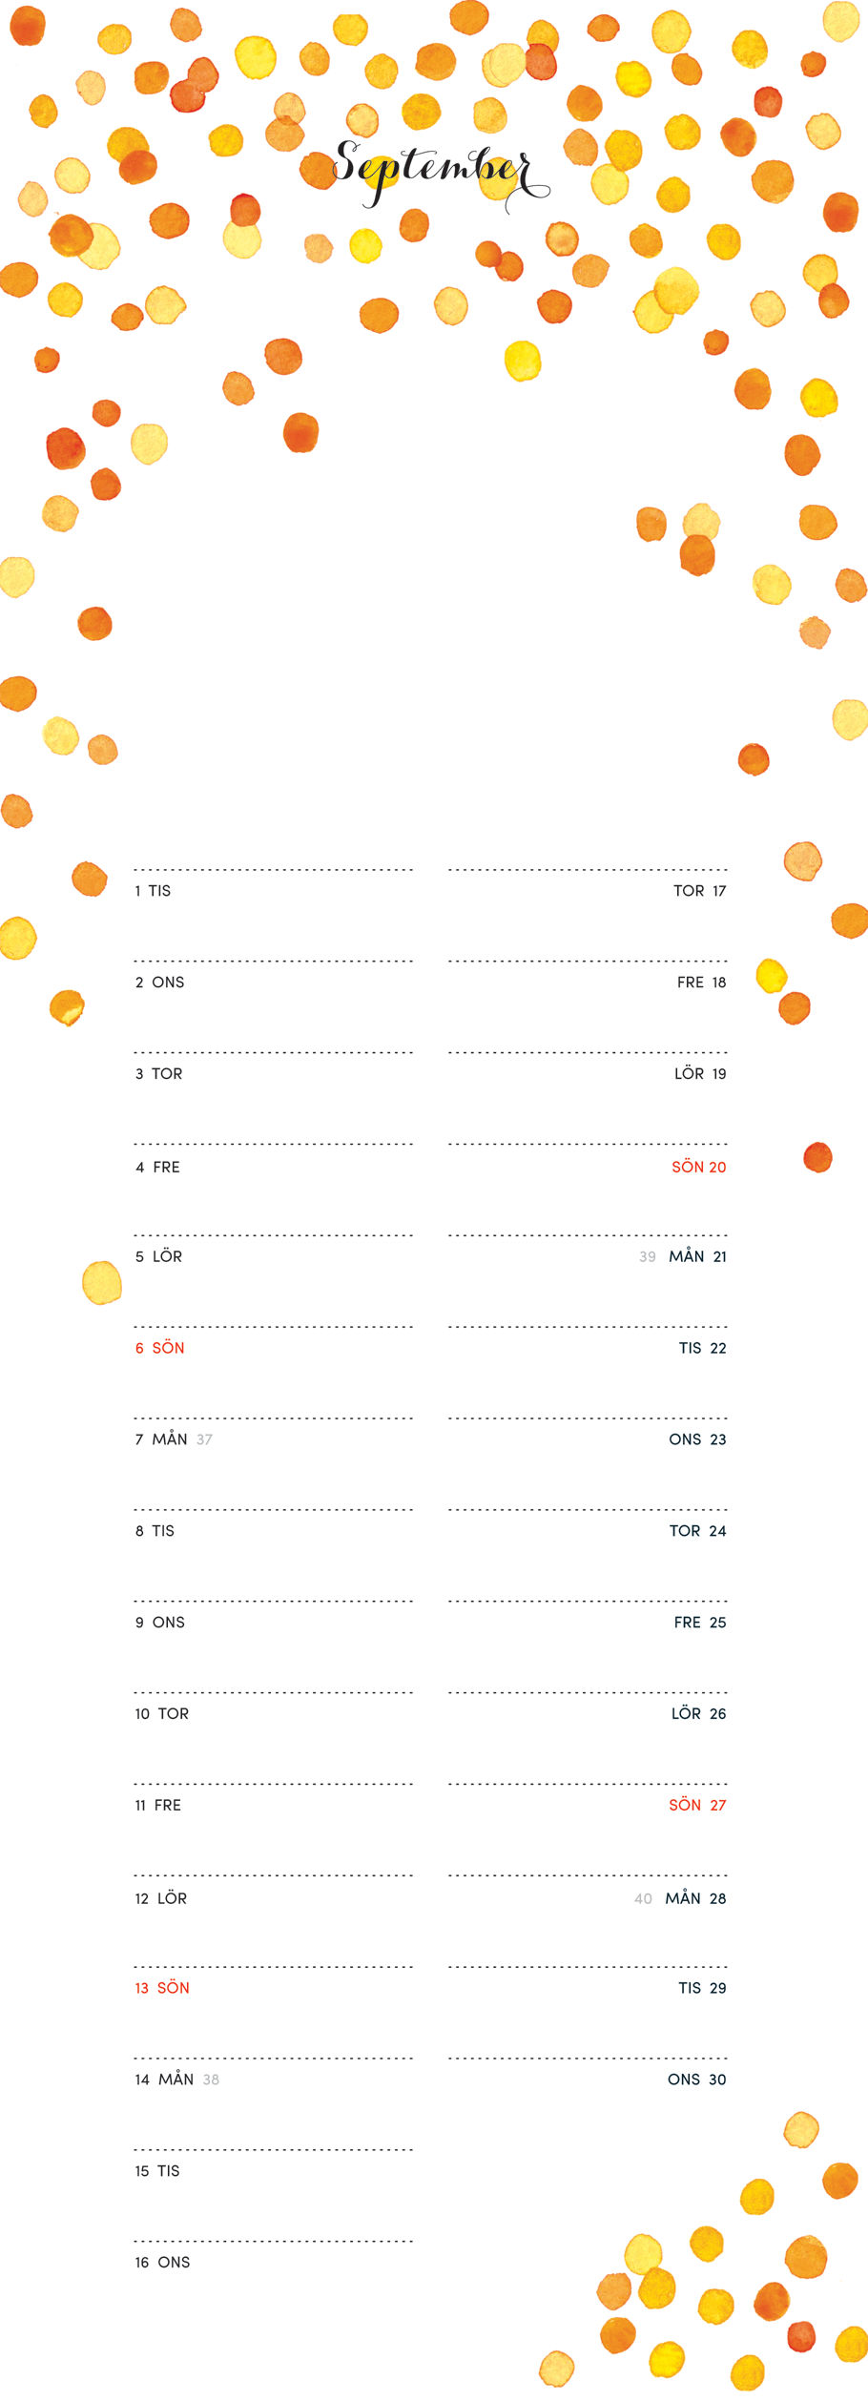Click the 2 ONS date row
Screen dimensions: 868x2401
pyautogui.click(x=159, y=983)
